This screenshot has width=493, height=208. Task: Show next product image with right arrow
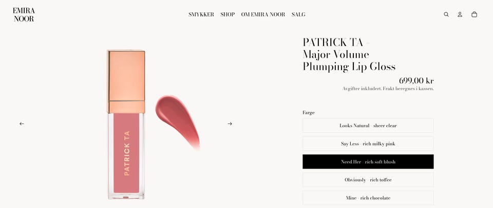click(x=230, y=124)
